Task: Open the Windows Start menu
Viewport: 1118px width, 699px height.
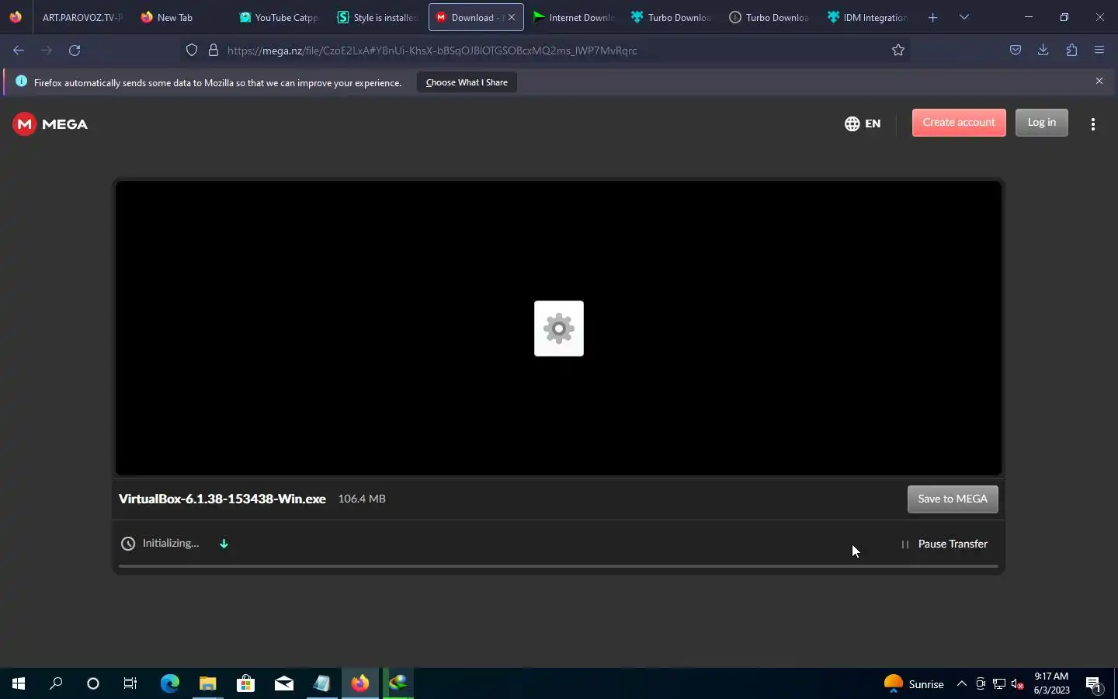Action: click(x=19, y=683)
